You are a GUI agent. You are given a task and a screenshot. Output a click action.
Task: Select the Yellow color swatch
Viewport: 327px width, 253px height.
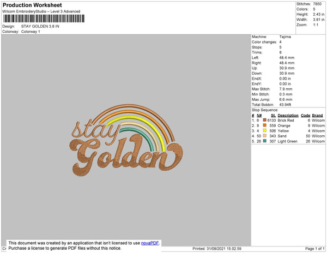coord(265,130)
